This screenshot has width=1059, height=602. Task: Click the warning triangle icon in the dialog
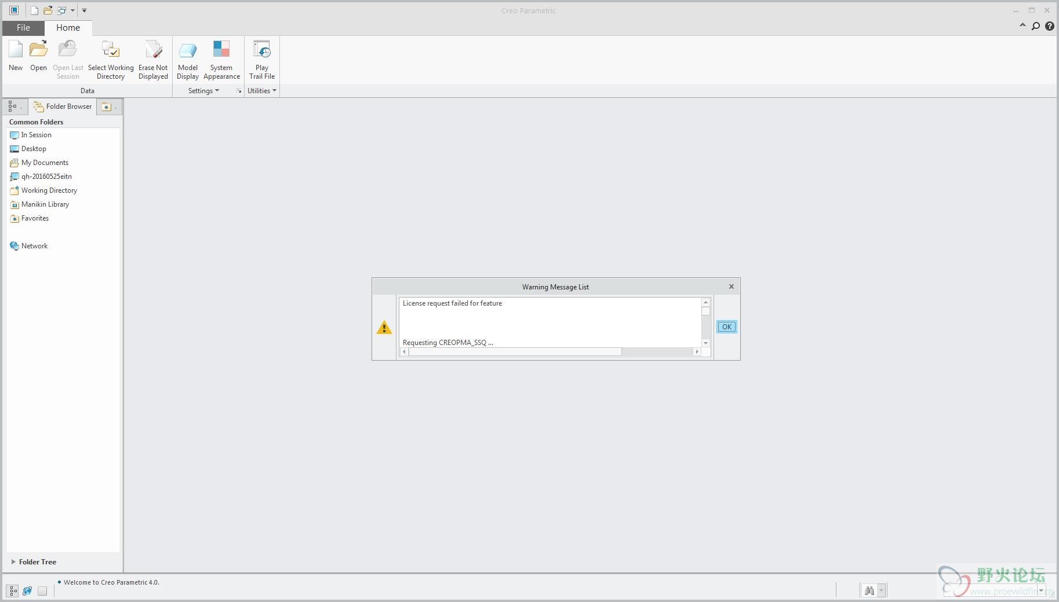(384, 328)
